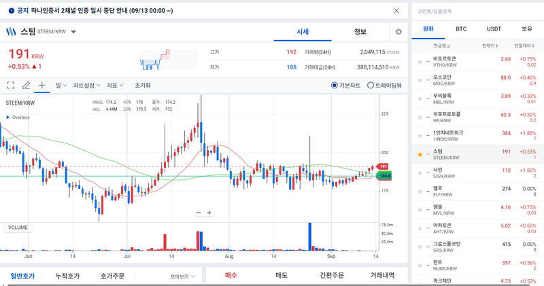
Task: Open 일 interval dropdown
Action: [61, 86]
